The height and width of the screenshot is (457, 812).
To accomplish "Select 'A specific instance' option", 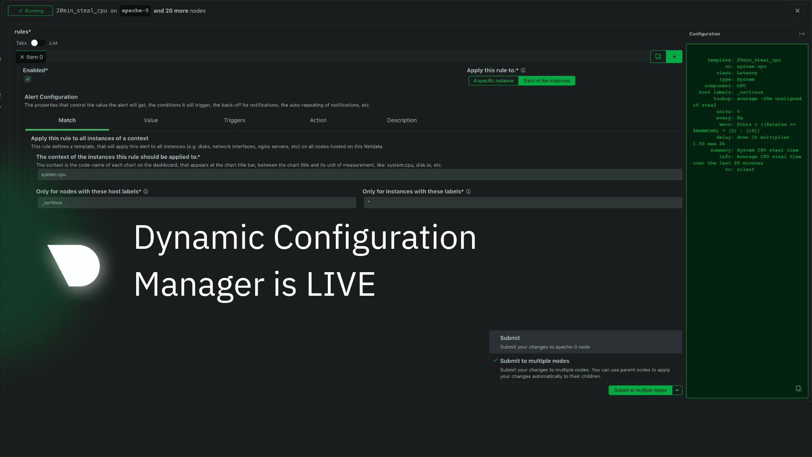I will 493,81.
